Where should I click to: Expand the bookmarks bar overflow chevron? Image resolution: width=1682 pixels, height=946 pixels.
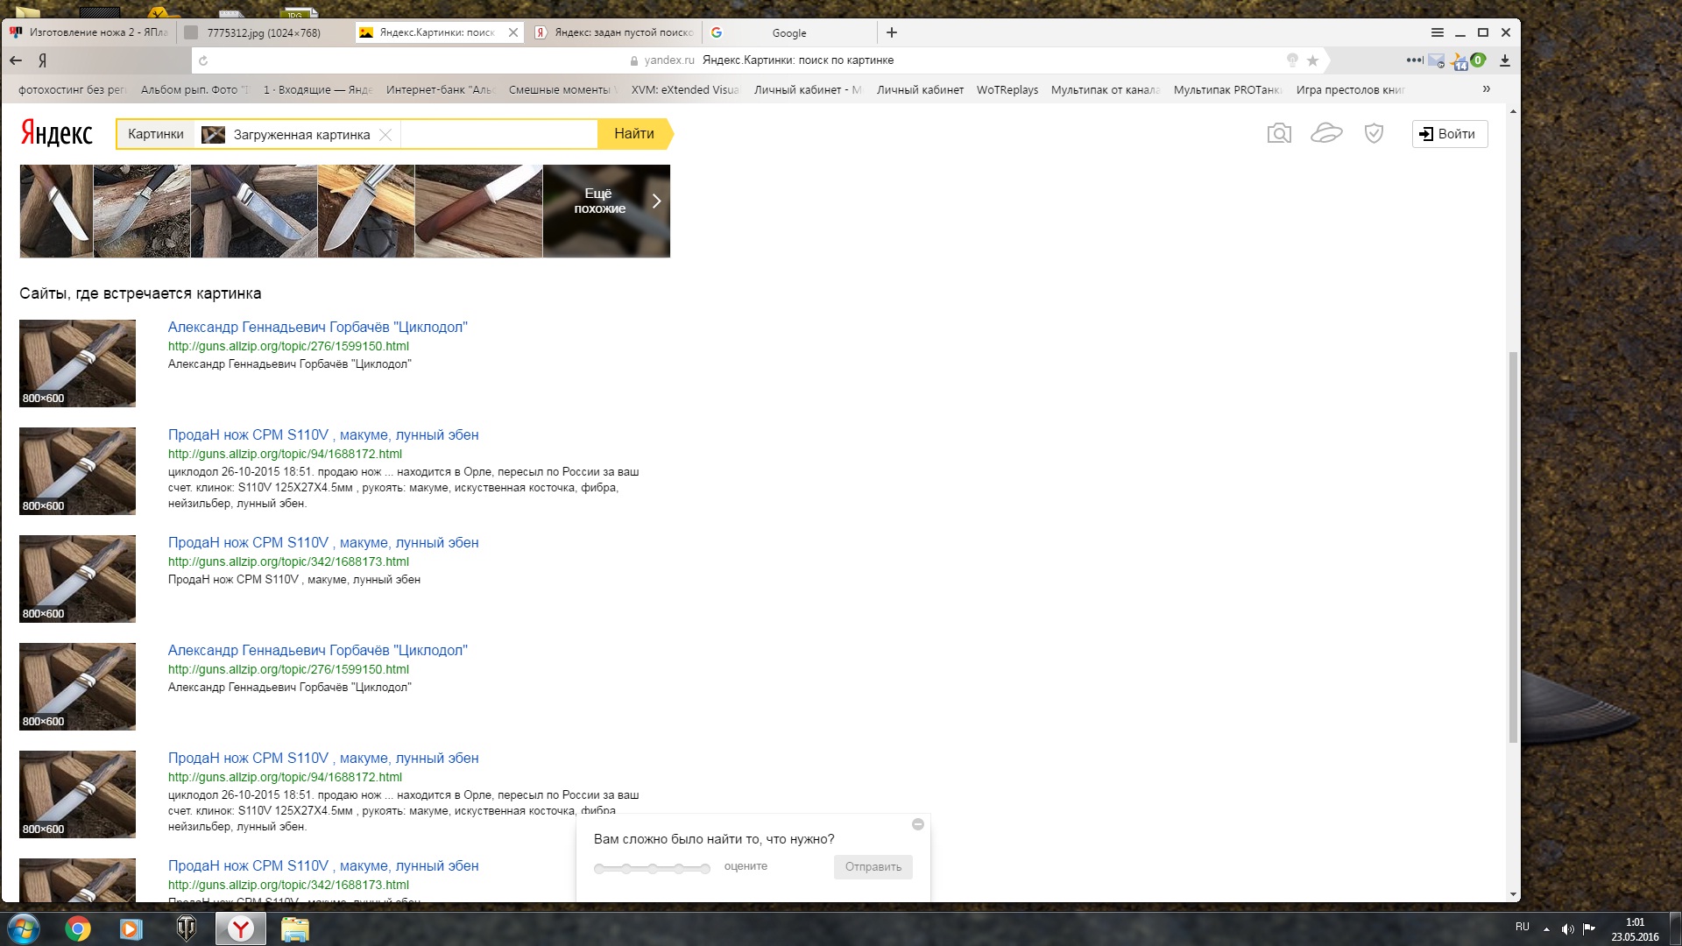pos(1487,89)
